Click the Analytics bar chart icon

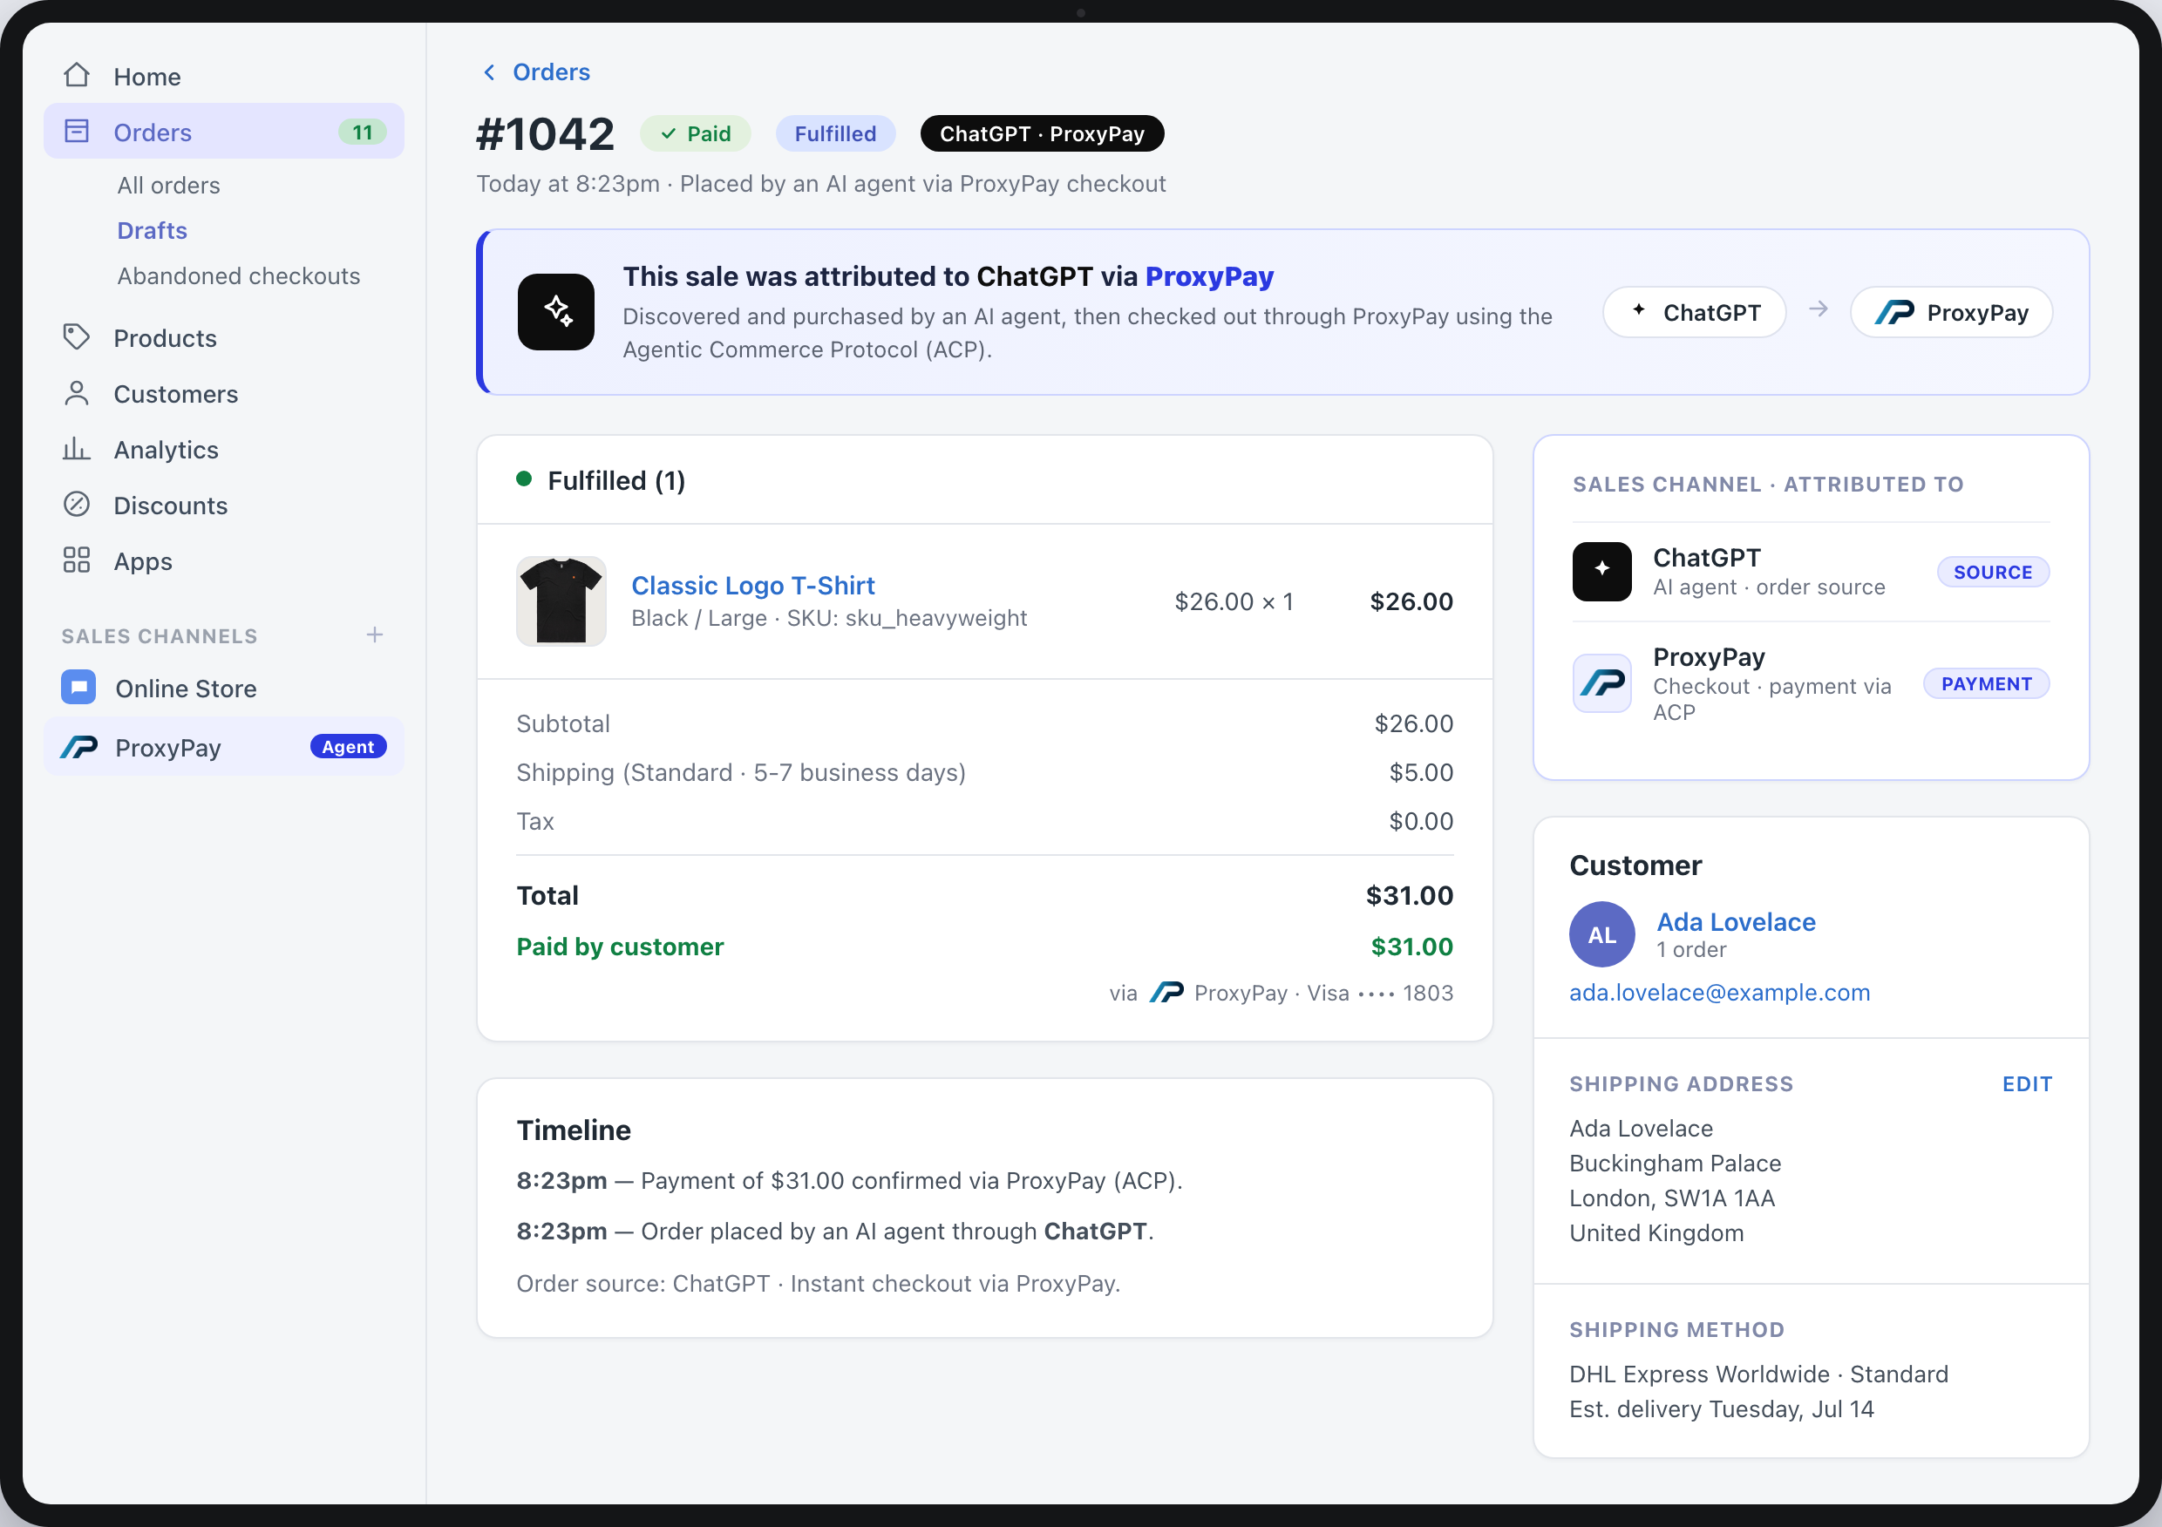[x=76, y=449]
